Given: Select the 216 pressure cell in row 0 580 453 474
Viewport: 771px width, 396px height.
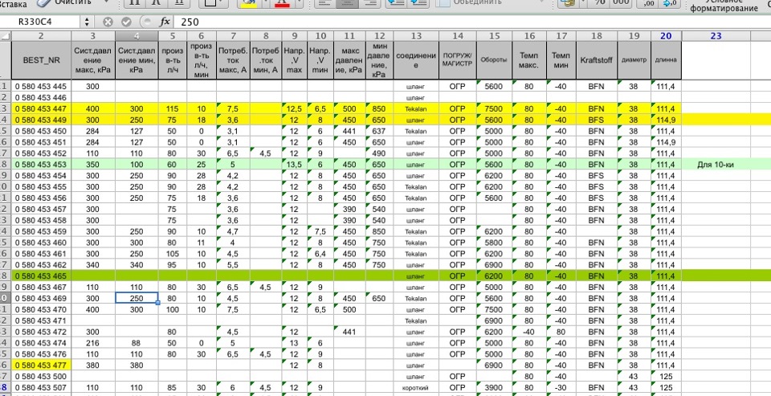Looking at the screenshot, I should click(x=93, y=343).
